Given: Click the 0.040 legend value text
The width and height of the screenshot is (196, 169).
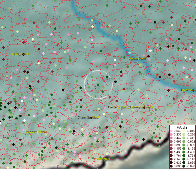Looking at the screenshot, I should coord(177,131).
